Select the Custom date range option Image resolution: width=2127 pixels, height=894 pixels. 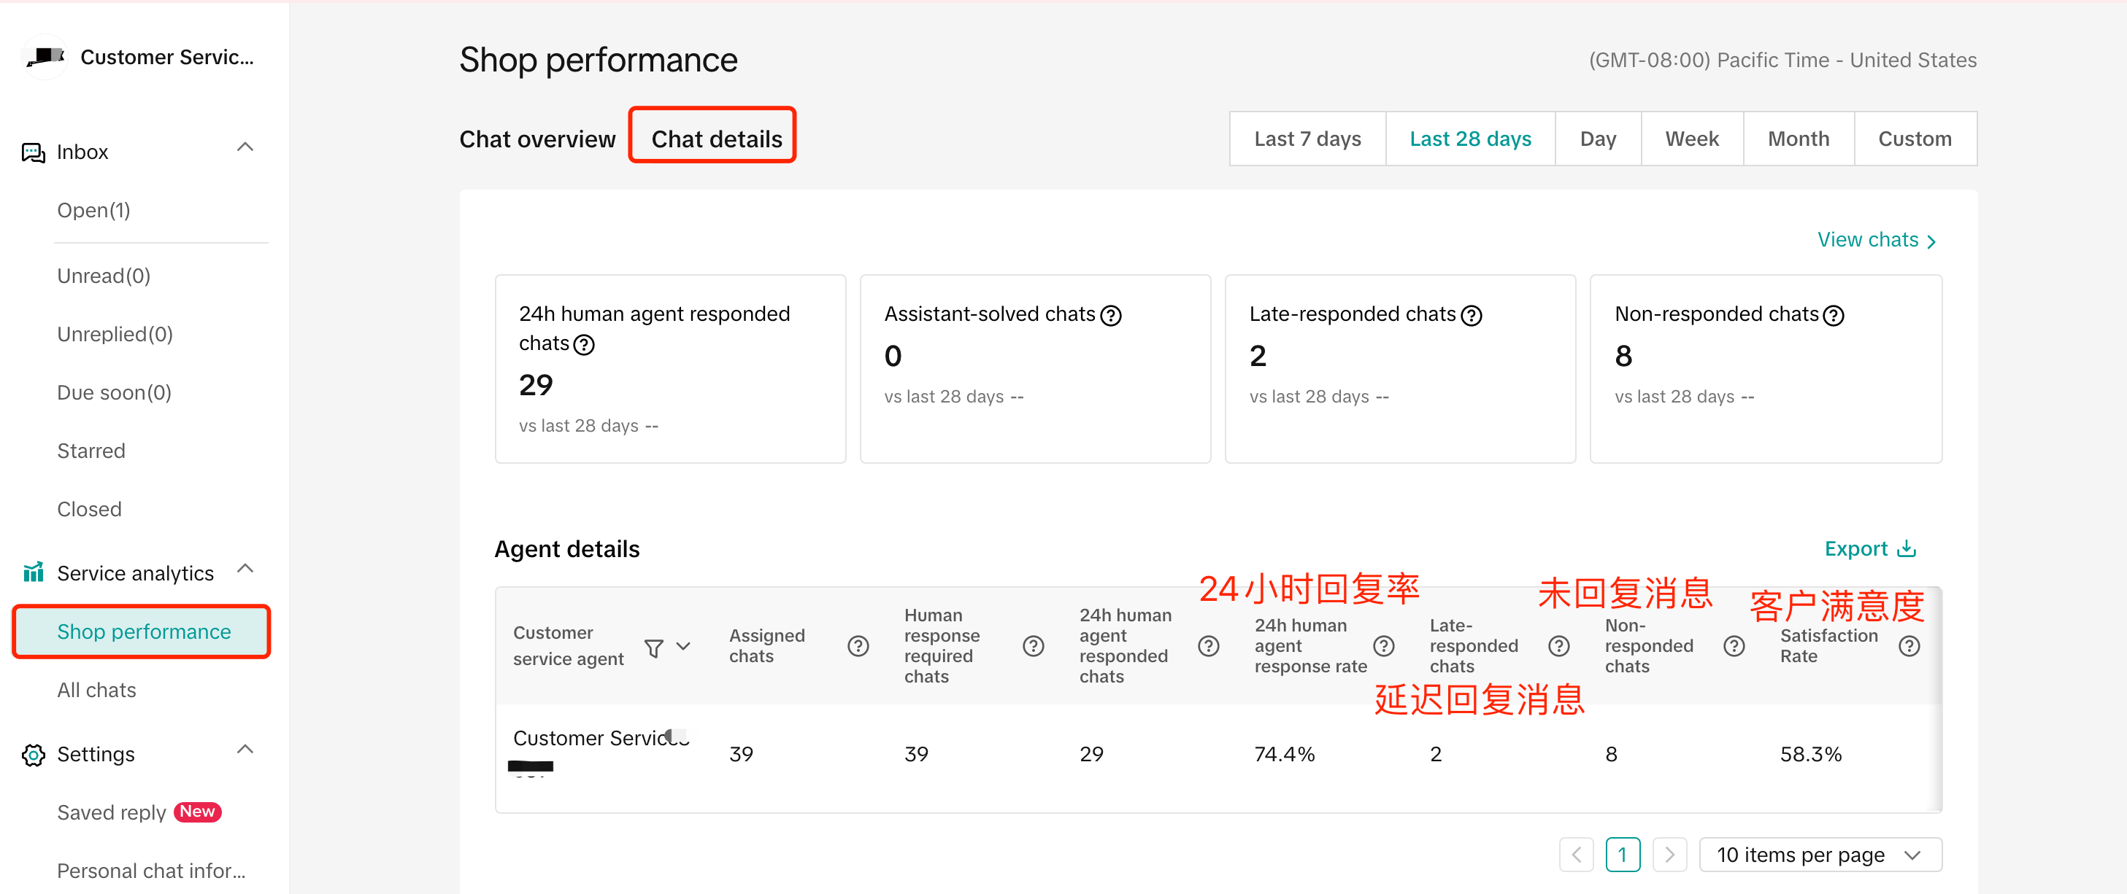1914,139
